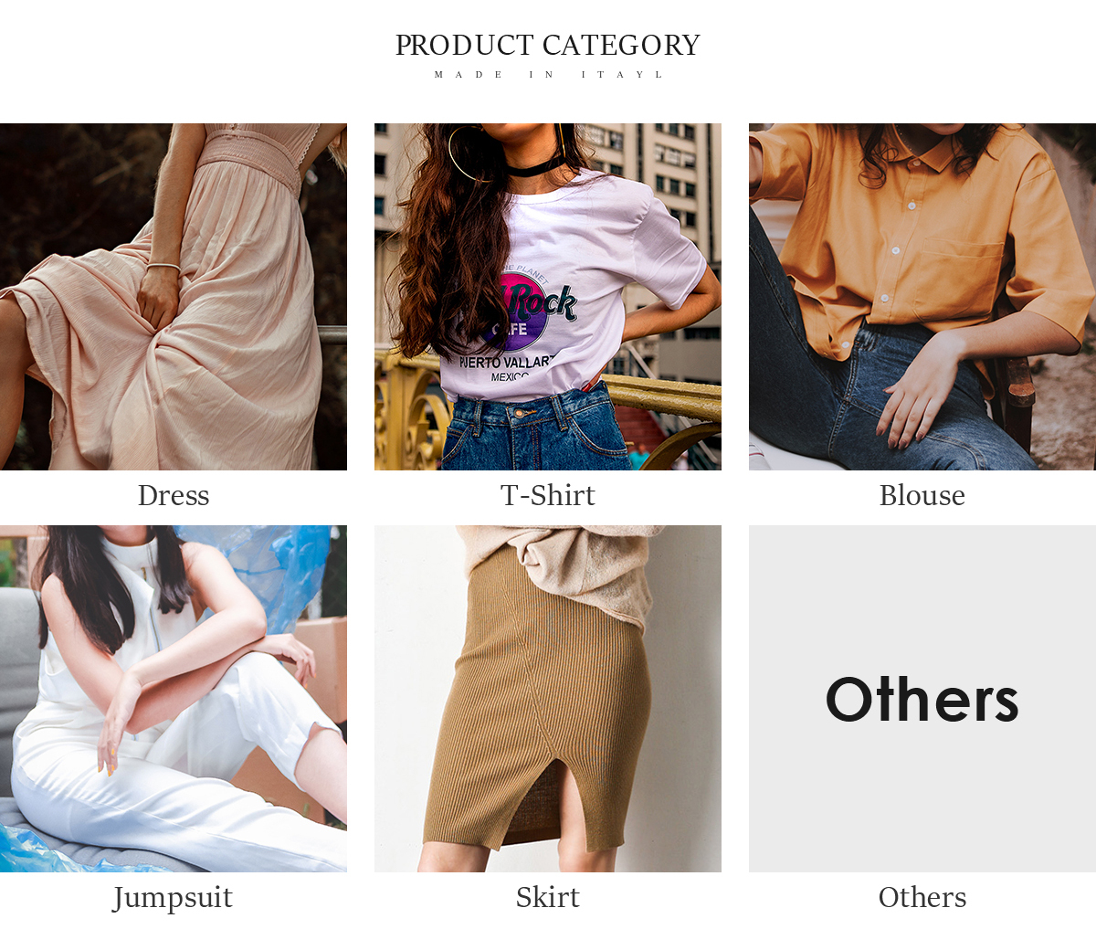1096x950 pixels.
Task: Select the Skirt caption link
Action: click(x=548, y=897)
